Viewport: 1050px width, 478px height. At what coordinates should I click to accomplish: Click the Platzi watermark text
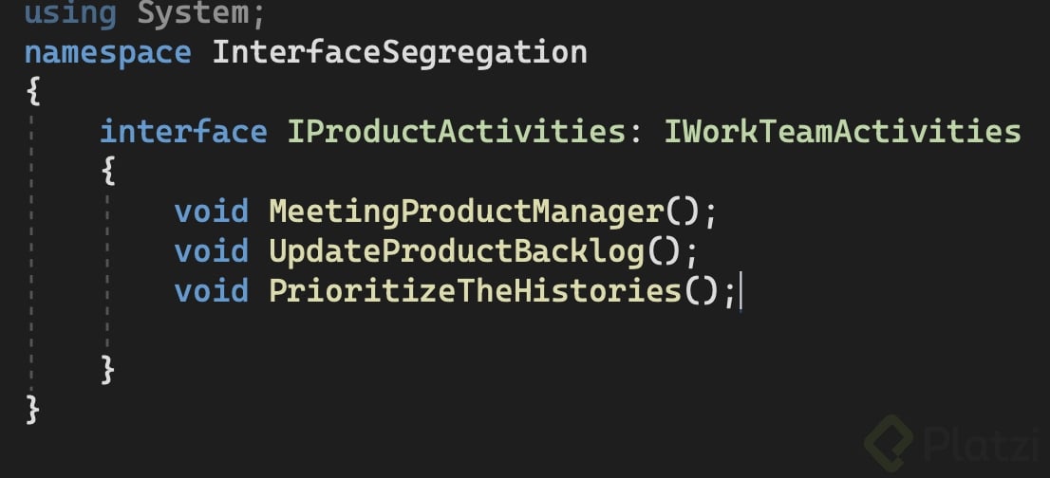pos(977,443)
